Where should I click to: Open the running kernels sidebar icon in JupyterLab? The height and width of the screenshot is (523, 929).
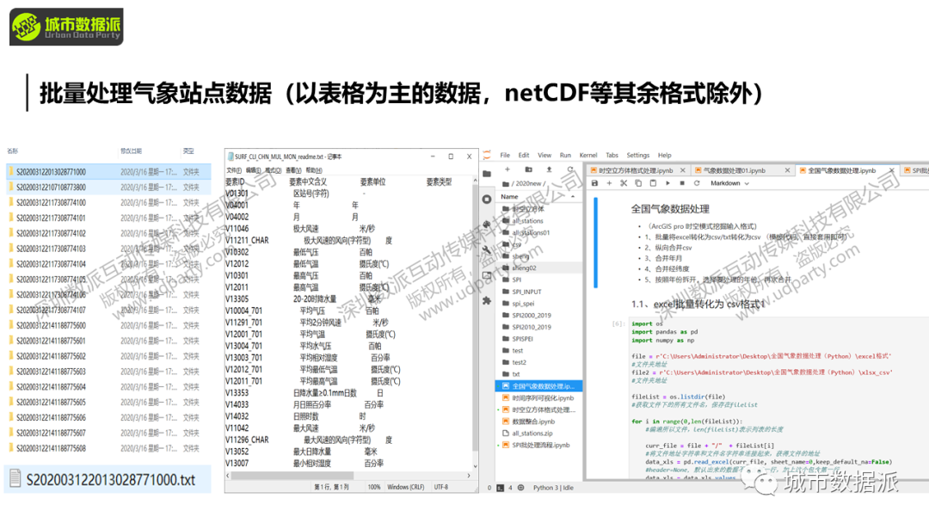click(x=487, y=200)
